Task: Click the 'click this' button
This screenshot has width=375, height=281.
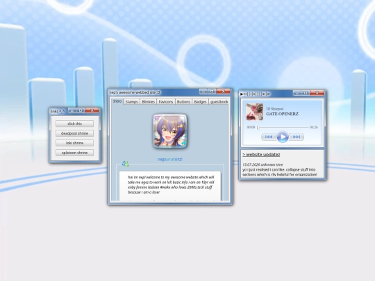Action: 74,124
